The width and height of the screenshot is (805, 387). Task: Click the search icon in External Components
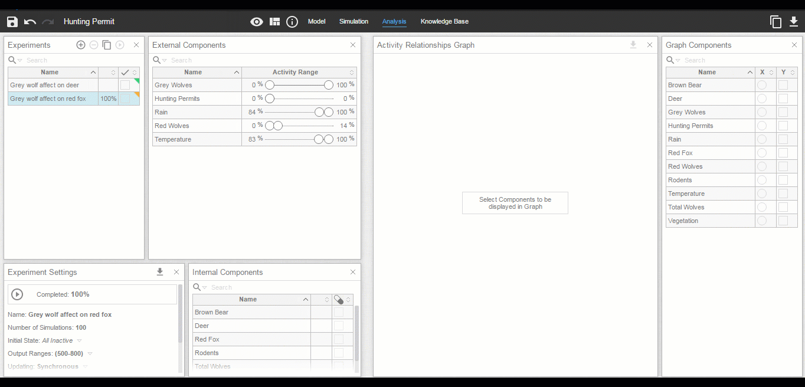click(x=156, y=60)
